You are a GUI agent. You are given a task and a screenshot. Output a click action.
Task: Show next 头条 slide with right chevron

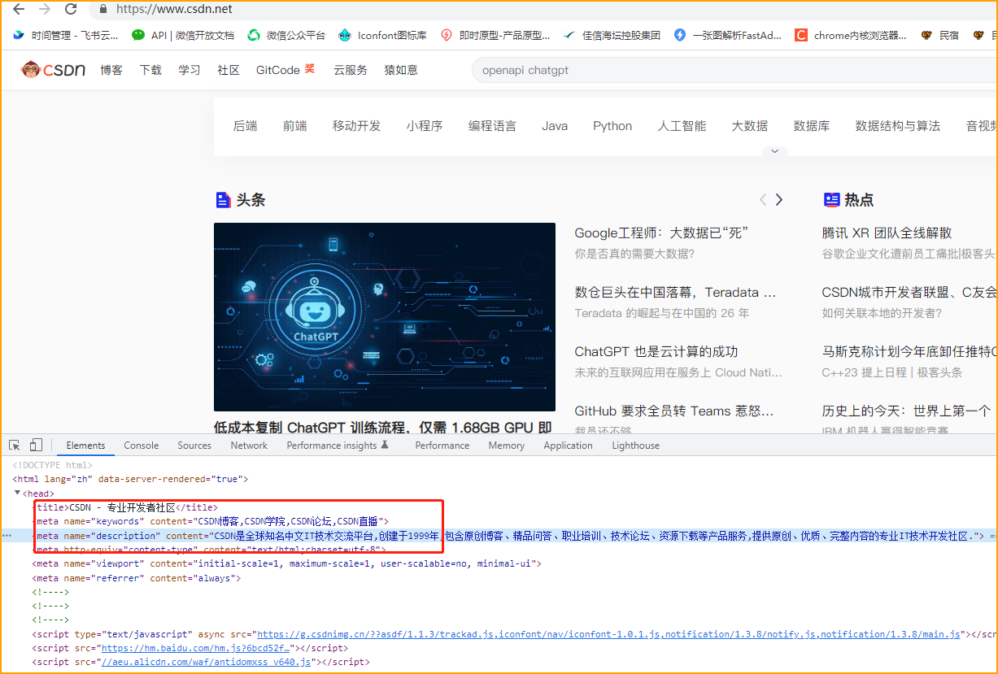[779, 200]
